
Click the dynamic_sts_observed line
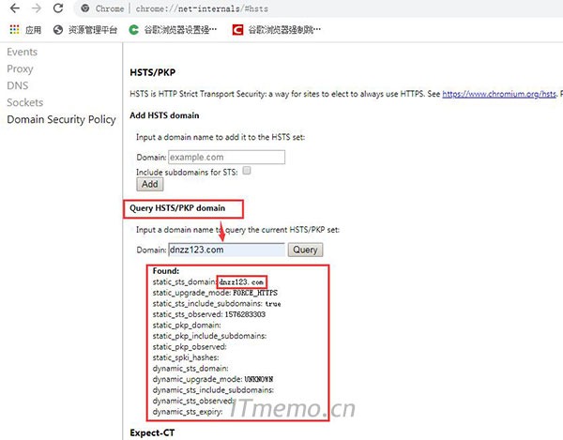(x=193, y=401)
